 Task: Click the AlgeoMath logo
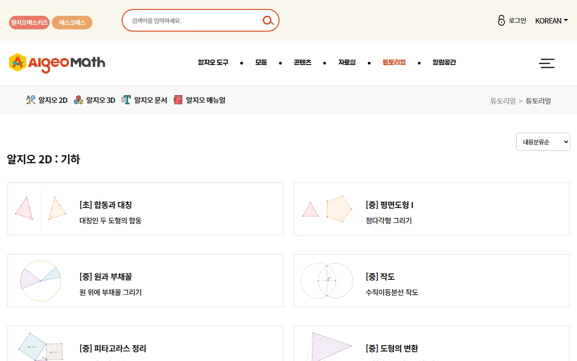pyautogui.click(x=57, y=62)
